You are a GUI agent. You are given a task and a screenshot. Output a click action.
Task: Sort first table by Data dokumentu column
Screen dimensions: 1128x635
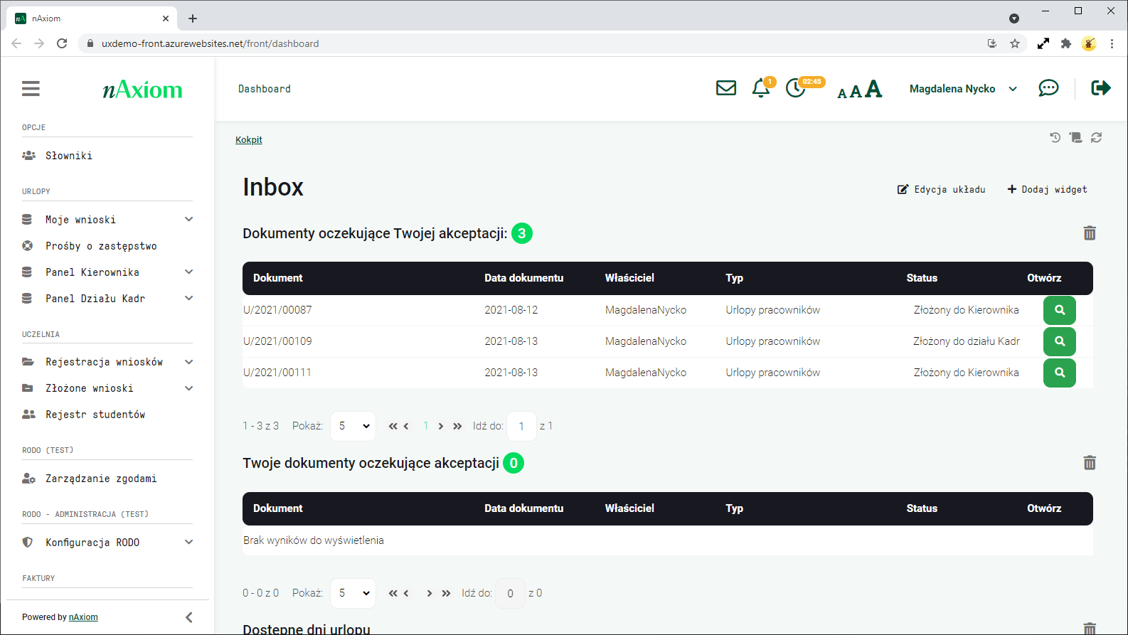click(x=524, y=278)
